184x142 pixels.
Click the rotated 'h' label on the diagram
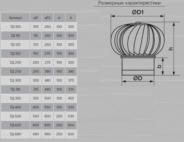point(171,48)
